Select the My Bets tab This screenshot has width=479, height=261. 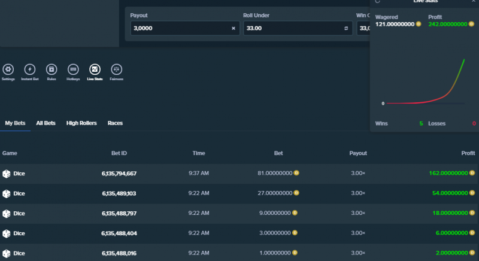[x=15, y=123]
